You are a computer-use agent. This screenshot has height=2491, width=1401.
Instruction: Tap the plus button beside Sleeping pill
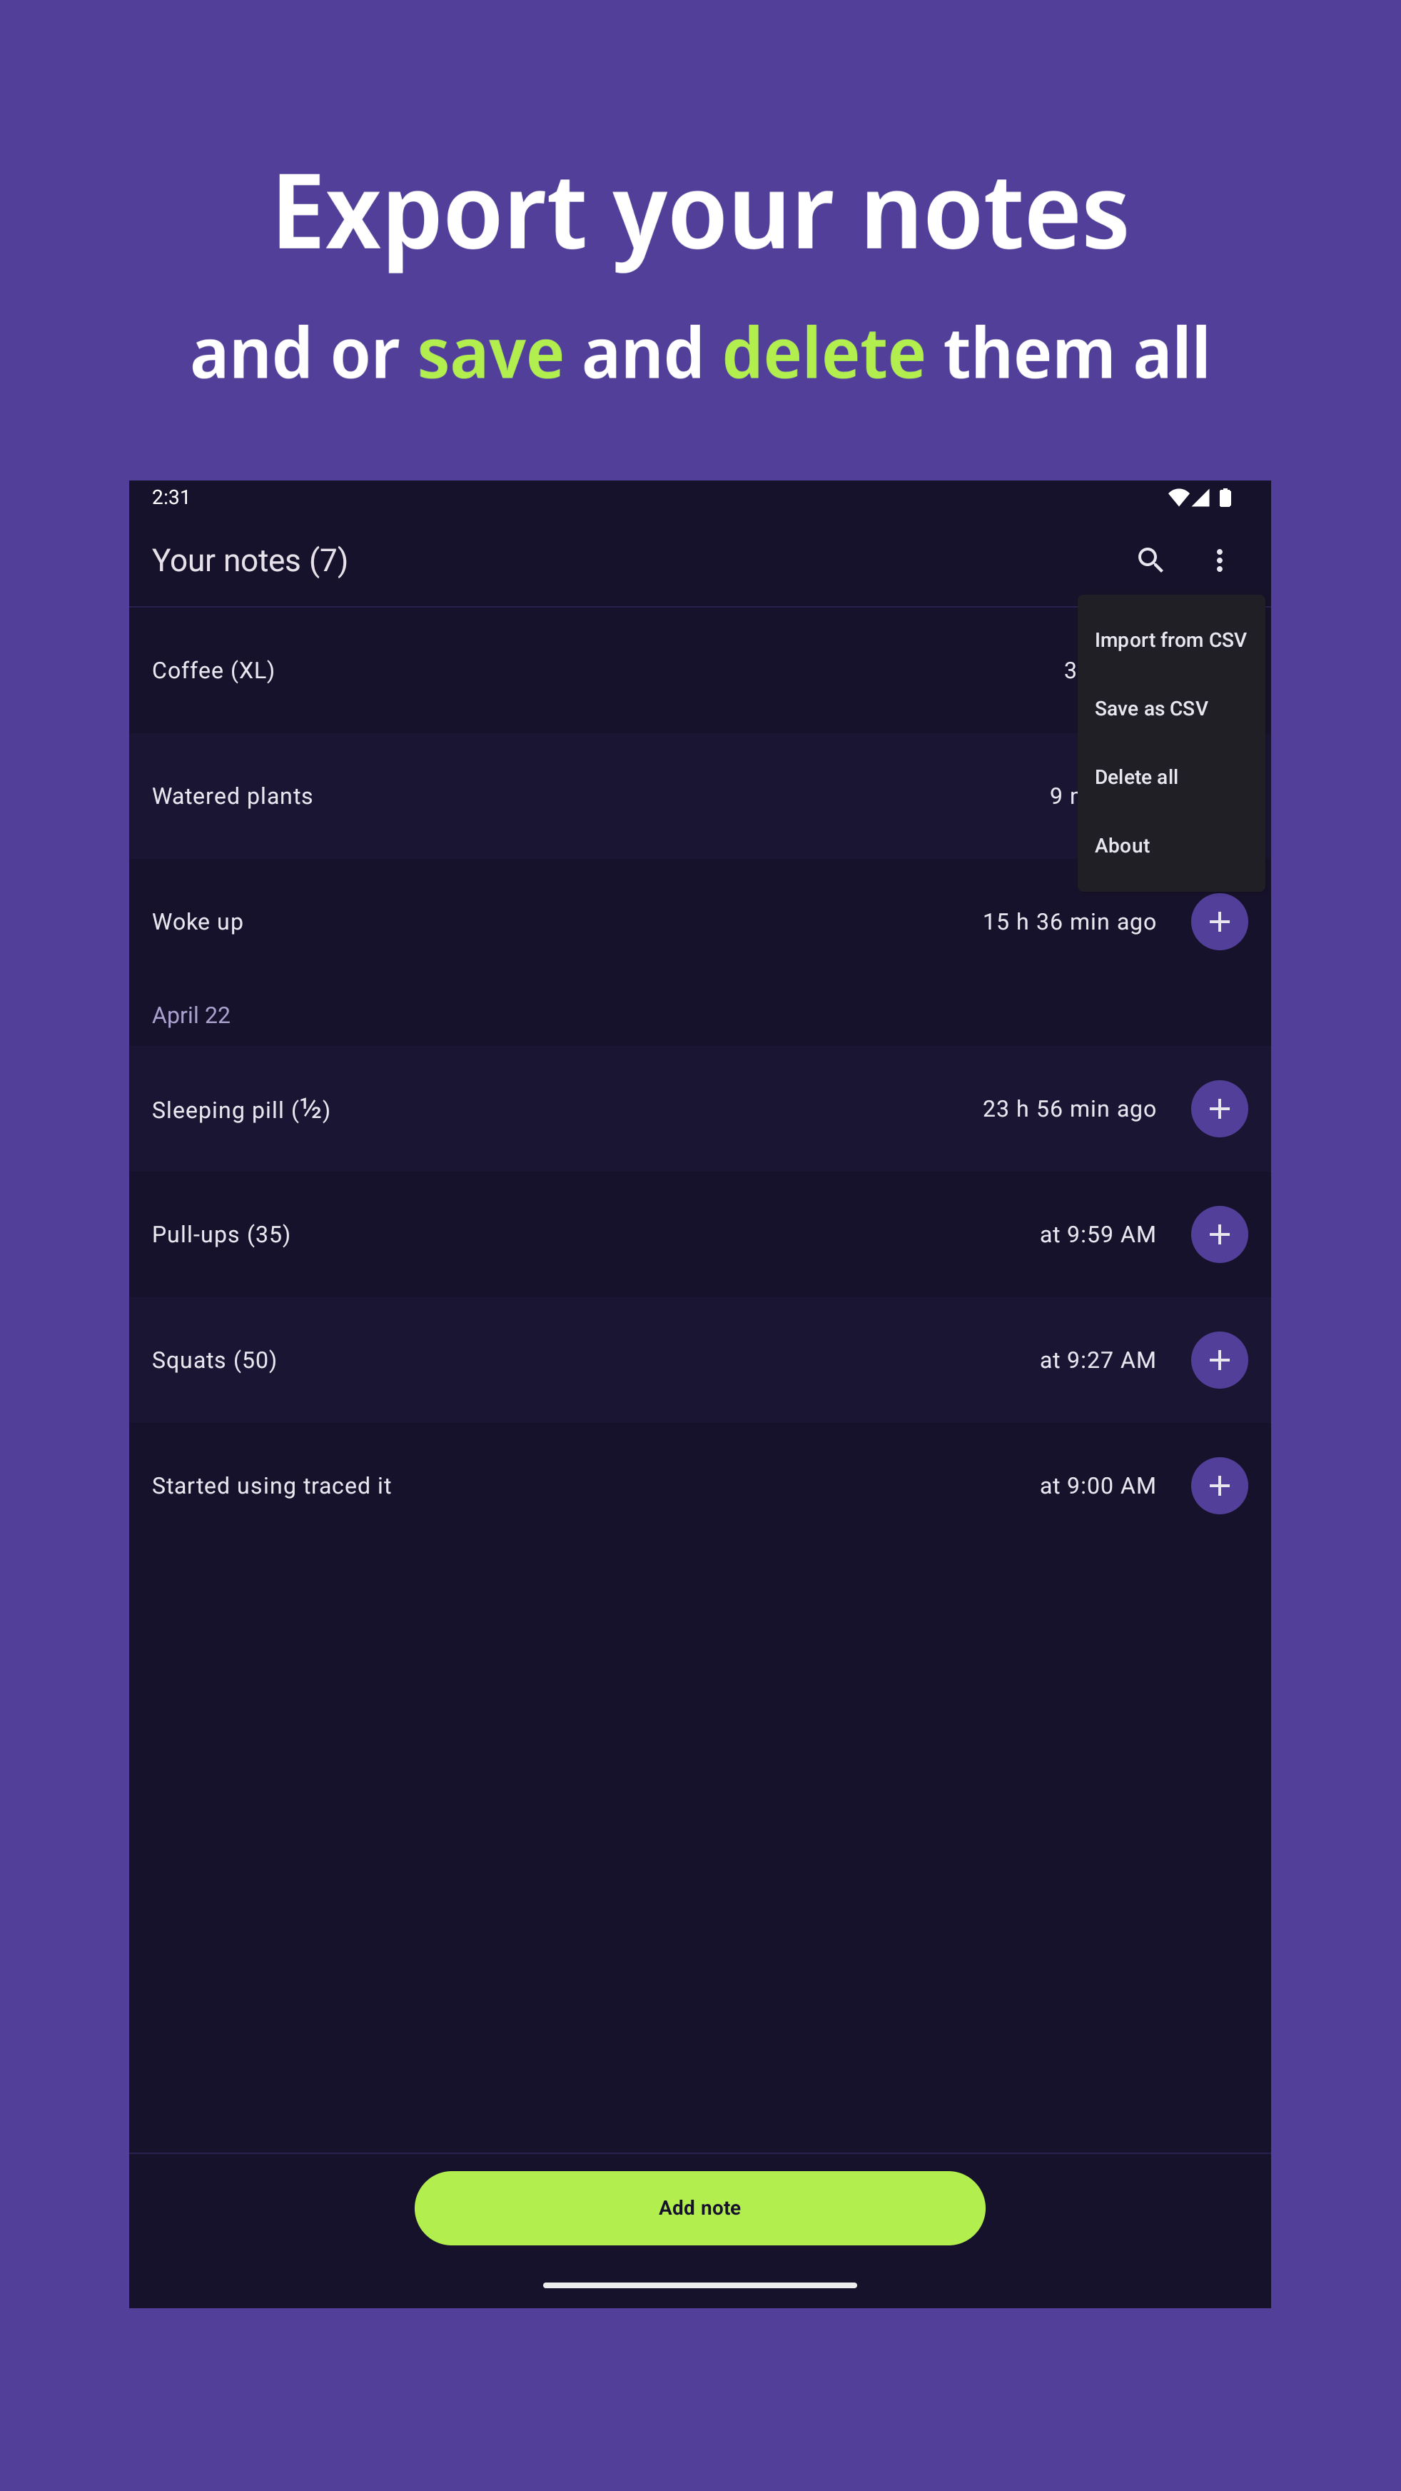coord(1219,1109)
